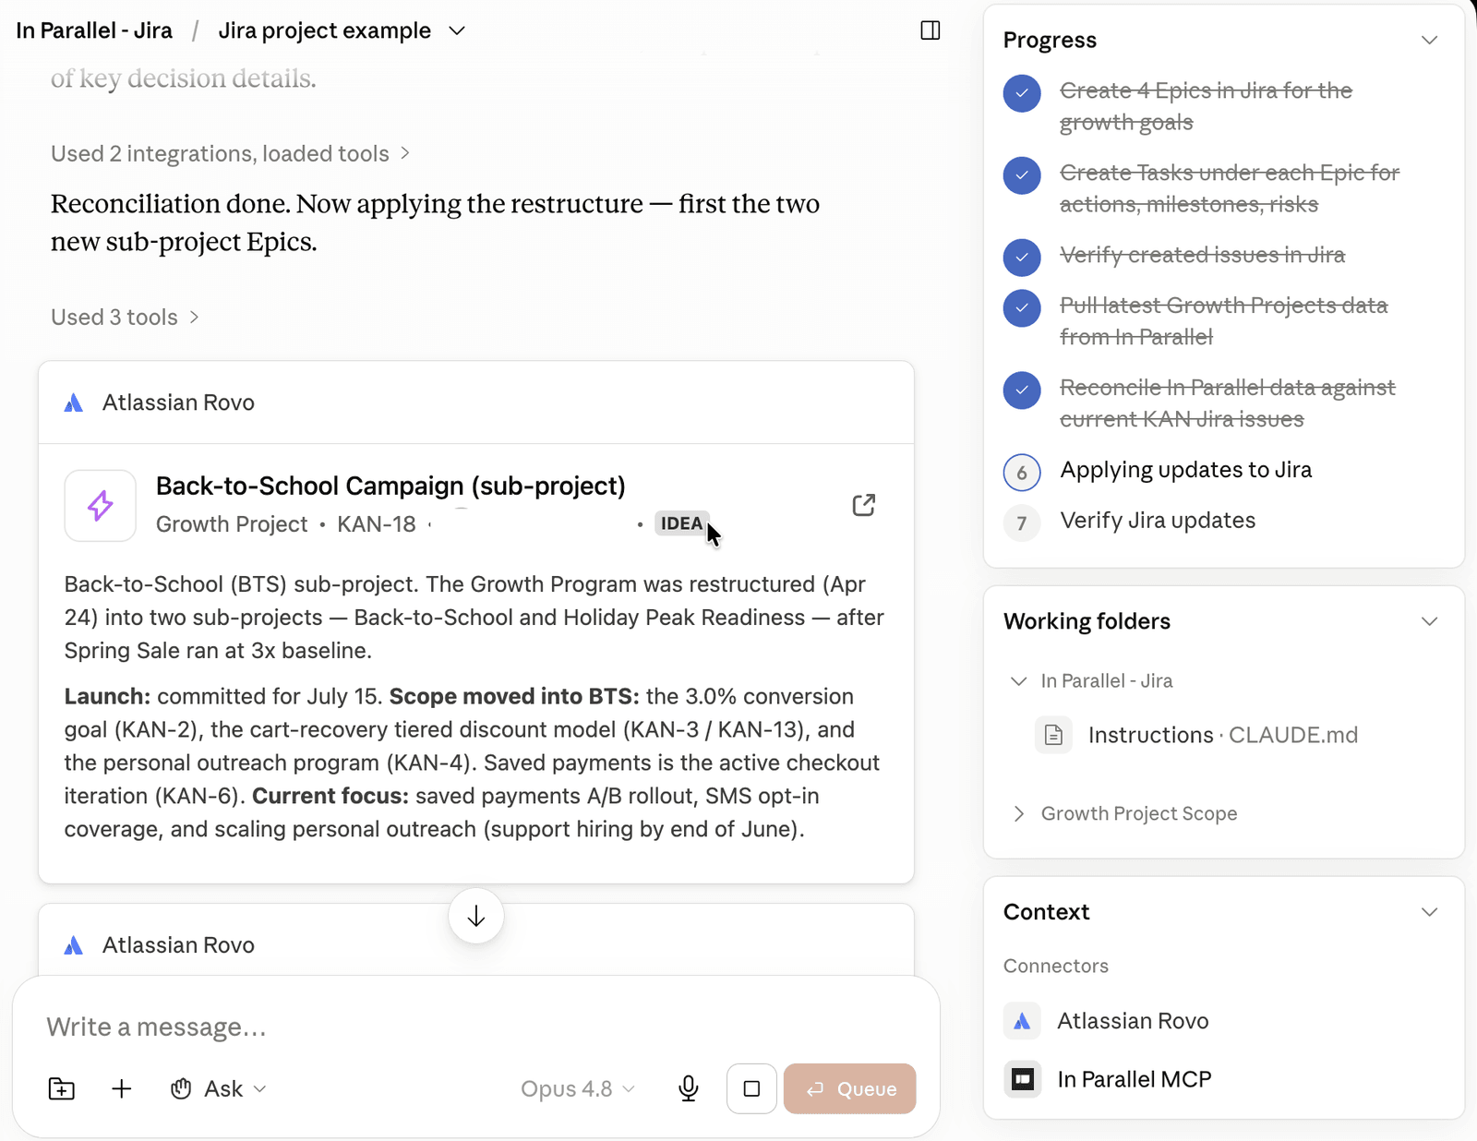This screenshot has width=1477, height=1141.
Task: Click the step 6 number circle
Action: coord(1022,472)
